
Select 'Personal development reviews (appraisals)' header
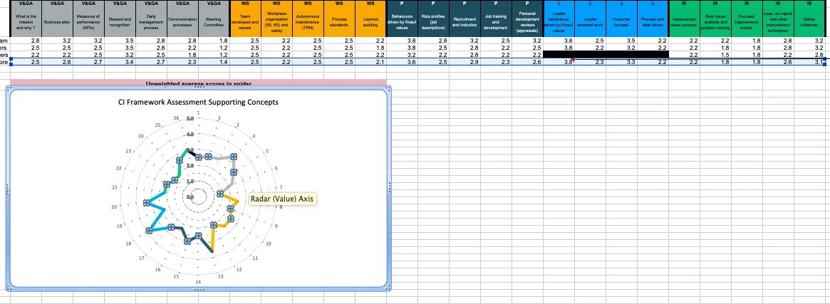527,22
